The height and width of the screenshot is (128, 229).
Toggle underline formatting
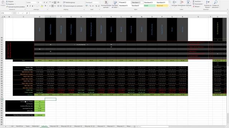tap(33, 6)
